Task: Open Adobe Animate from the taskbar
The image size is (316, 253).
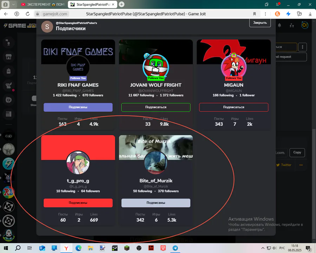Action: [151, 248]
